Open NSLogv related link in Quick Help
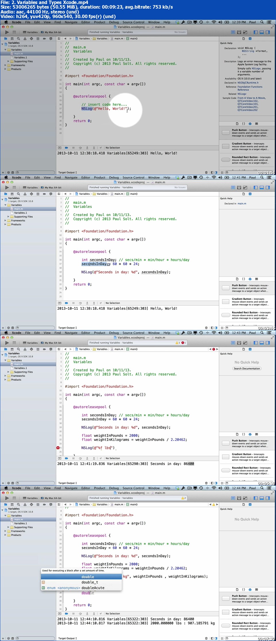The height and width of the screenshot is (641, 276). point(242,94)
